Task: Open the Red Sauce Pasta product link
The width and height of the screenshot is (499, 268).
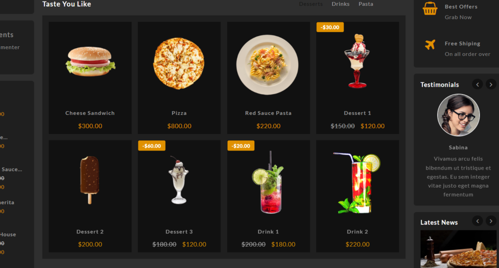Action: tap(269, 113)
